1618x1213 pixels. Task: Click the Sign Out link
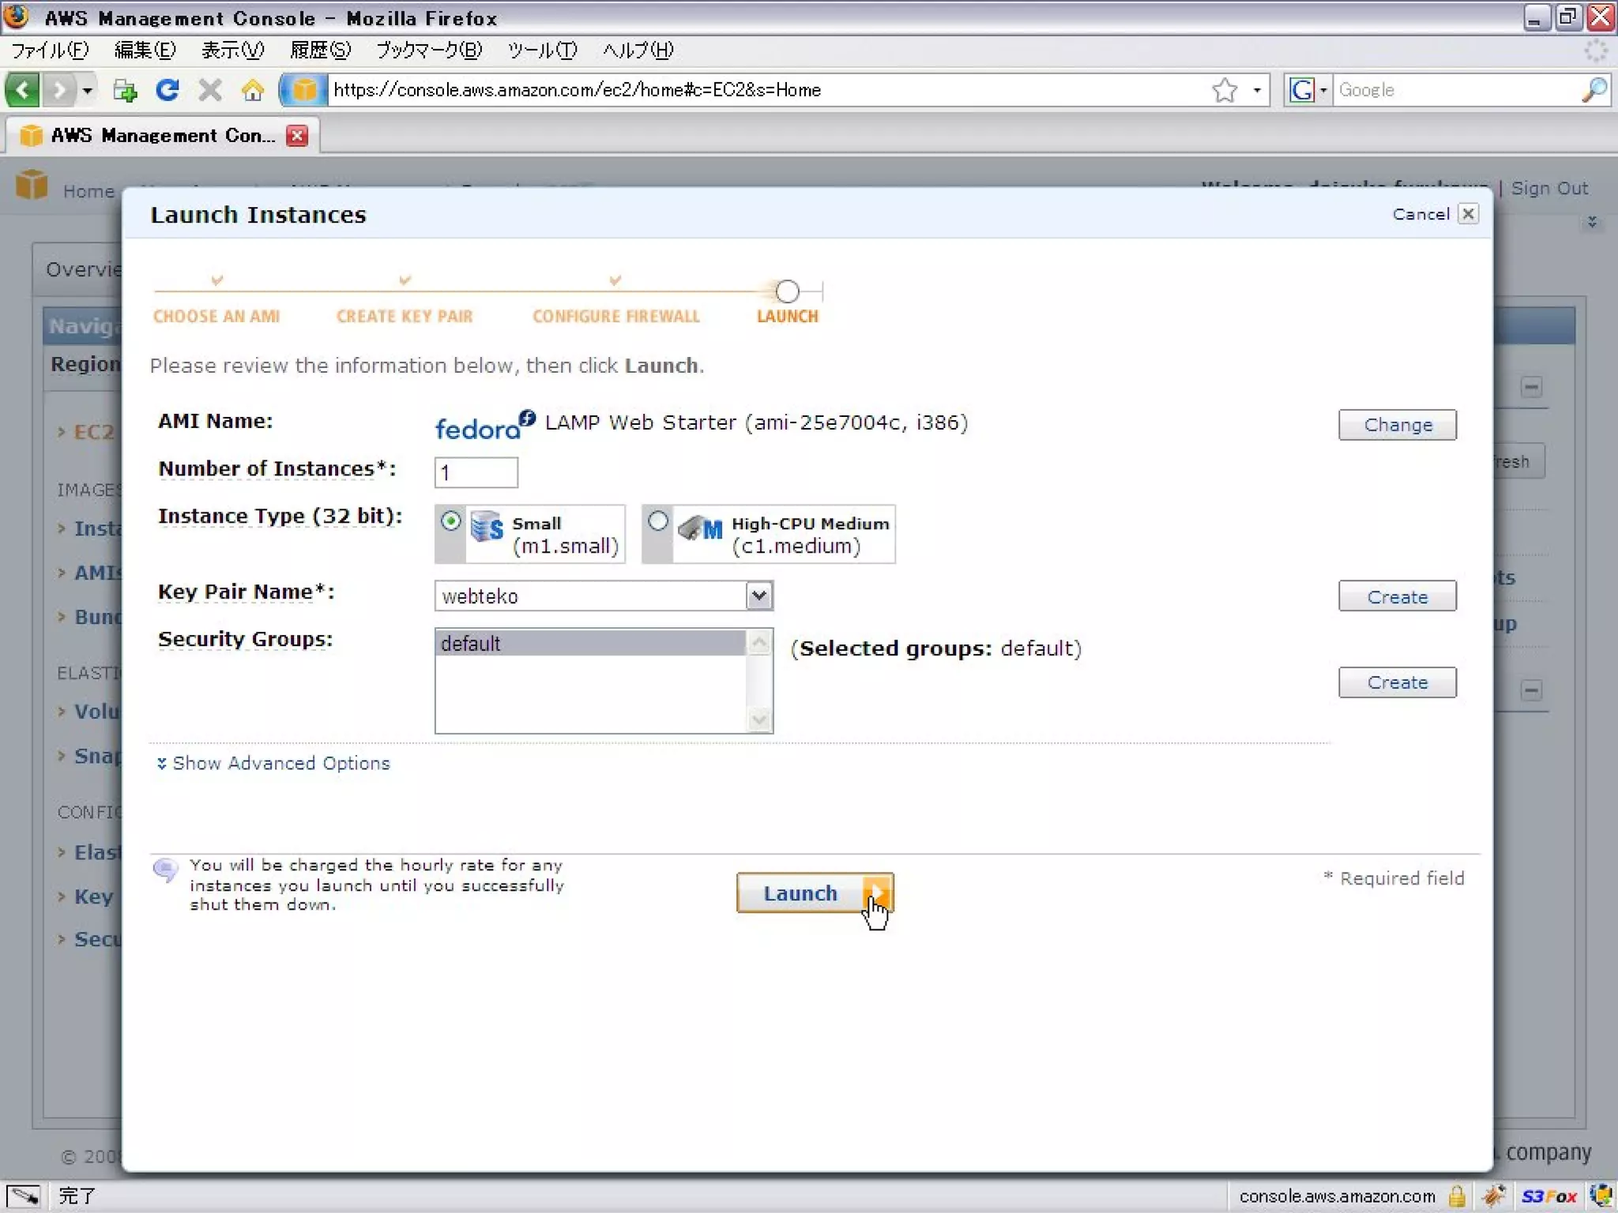pyautogui.click(x=1549, y=189)
